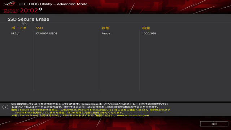
Task: Click the SSD column header
Action: tap(39, 28)
